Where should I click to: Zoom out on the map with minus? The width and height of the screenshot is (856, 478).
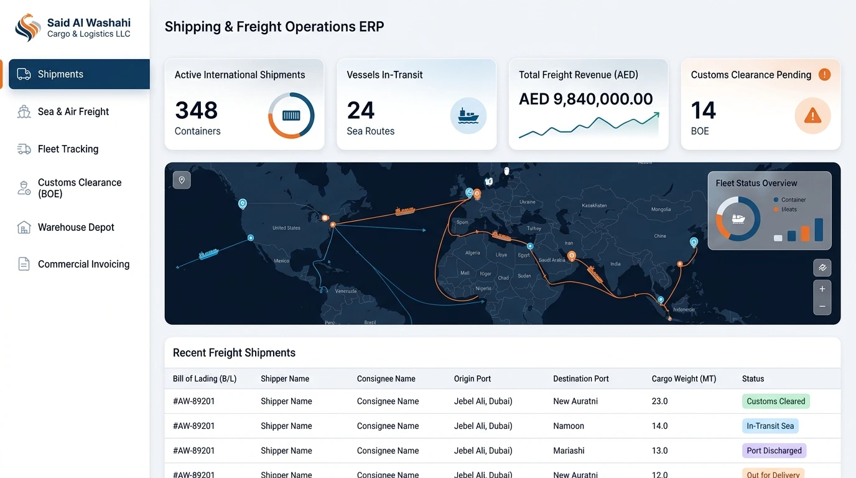[x=822, y=306]
